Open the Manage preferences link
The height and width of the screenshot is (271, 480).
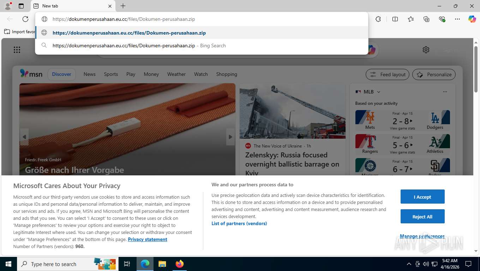(422, 236)
